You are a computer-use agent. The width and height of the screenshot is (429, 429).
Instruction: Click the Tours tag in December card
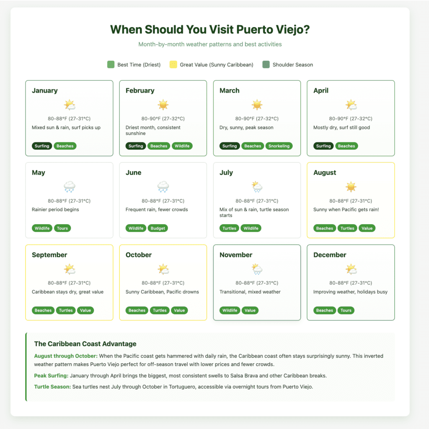pyautogui.click(x=346, y=310)
